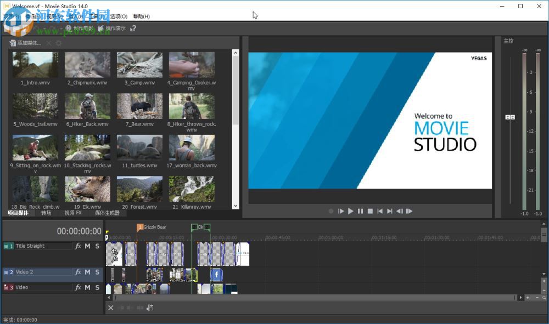Screen dimensions: 549x324
Task: Toggle auto ripple button below timeline
Action: coord(150,308)
